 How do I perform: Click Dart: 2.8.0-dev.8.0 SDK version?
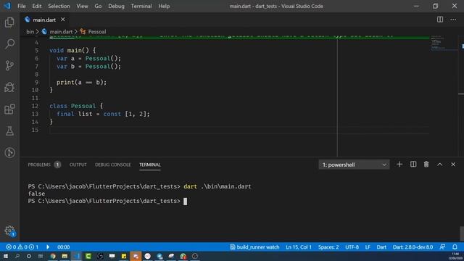413,247
